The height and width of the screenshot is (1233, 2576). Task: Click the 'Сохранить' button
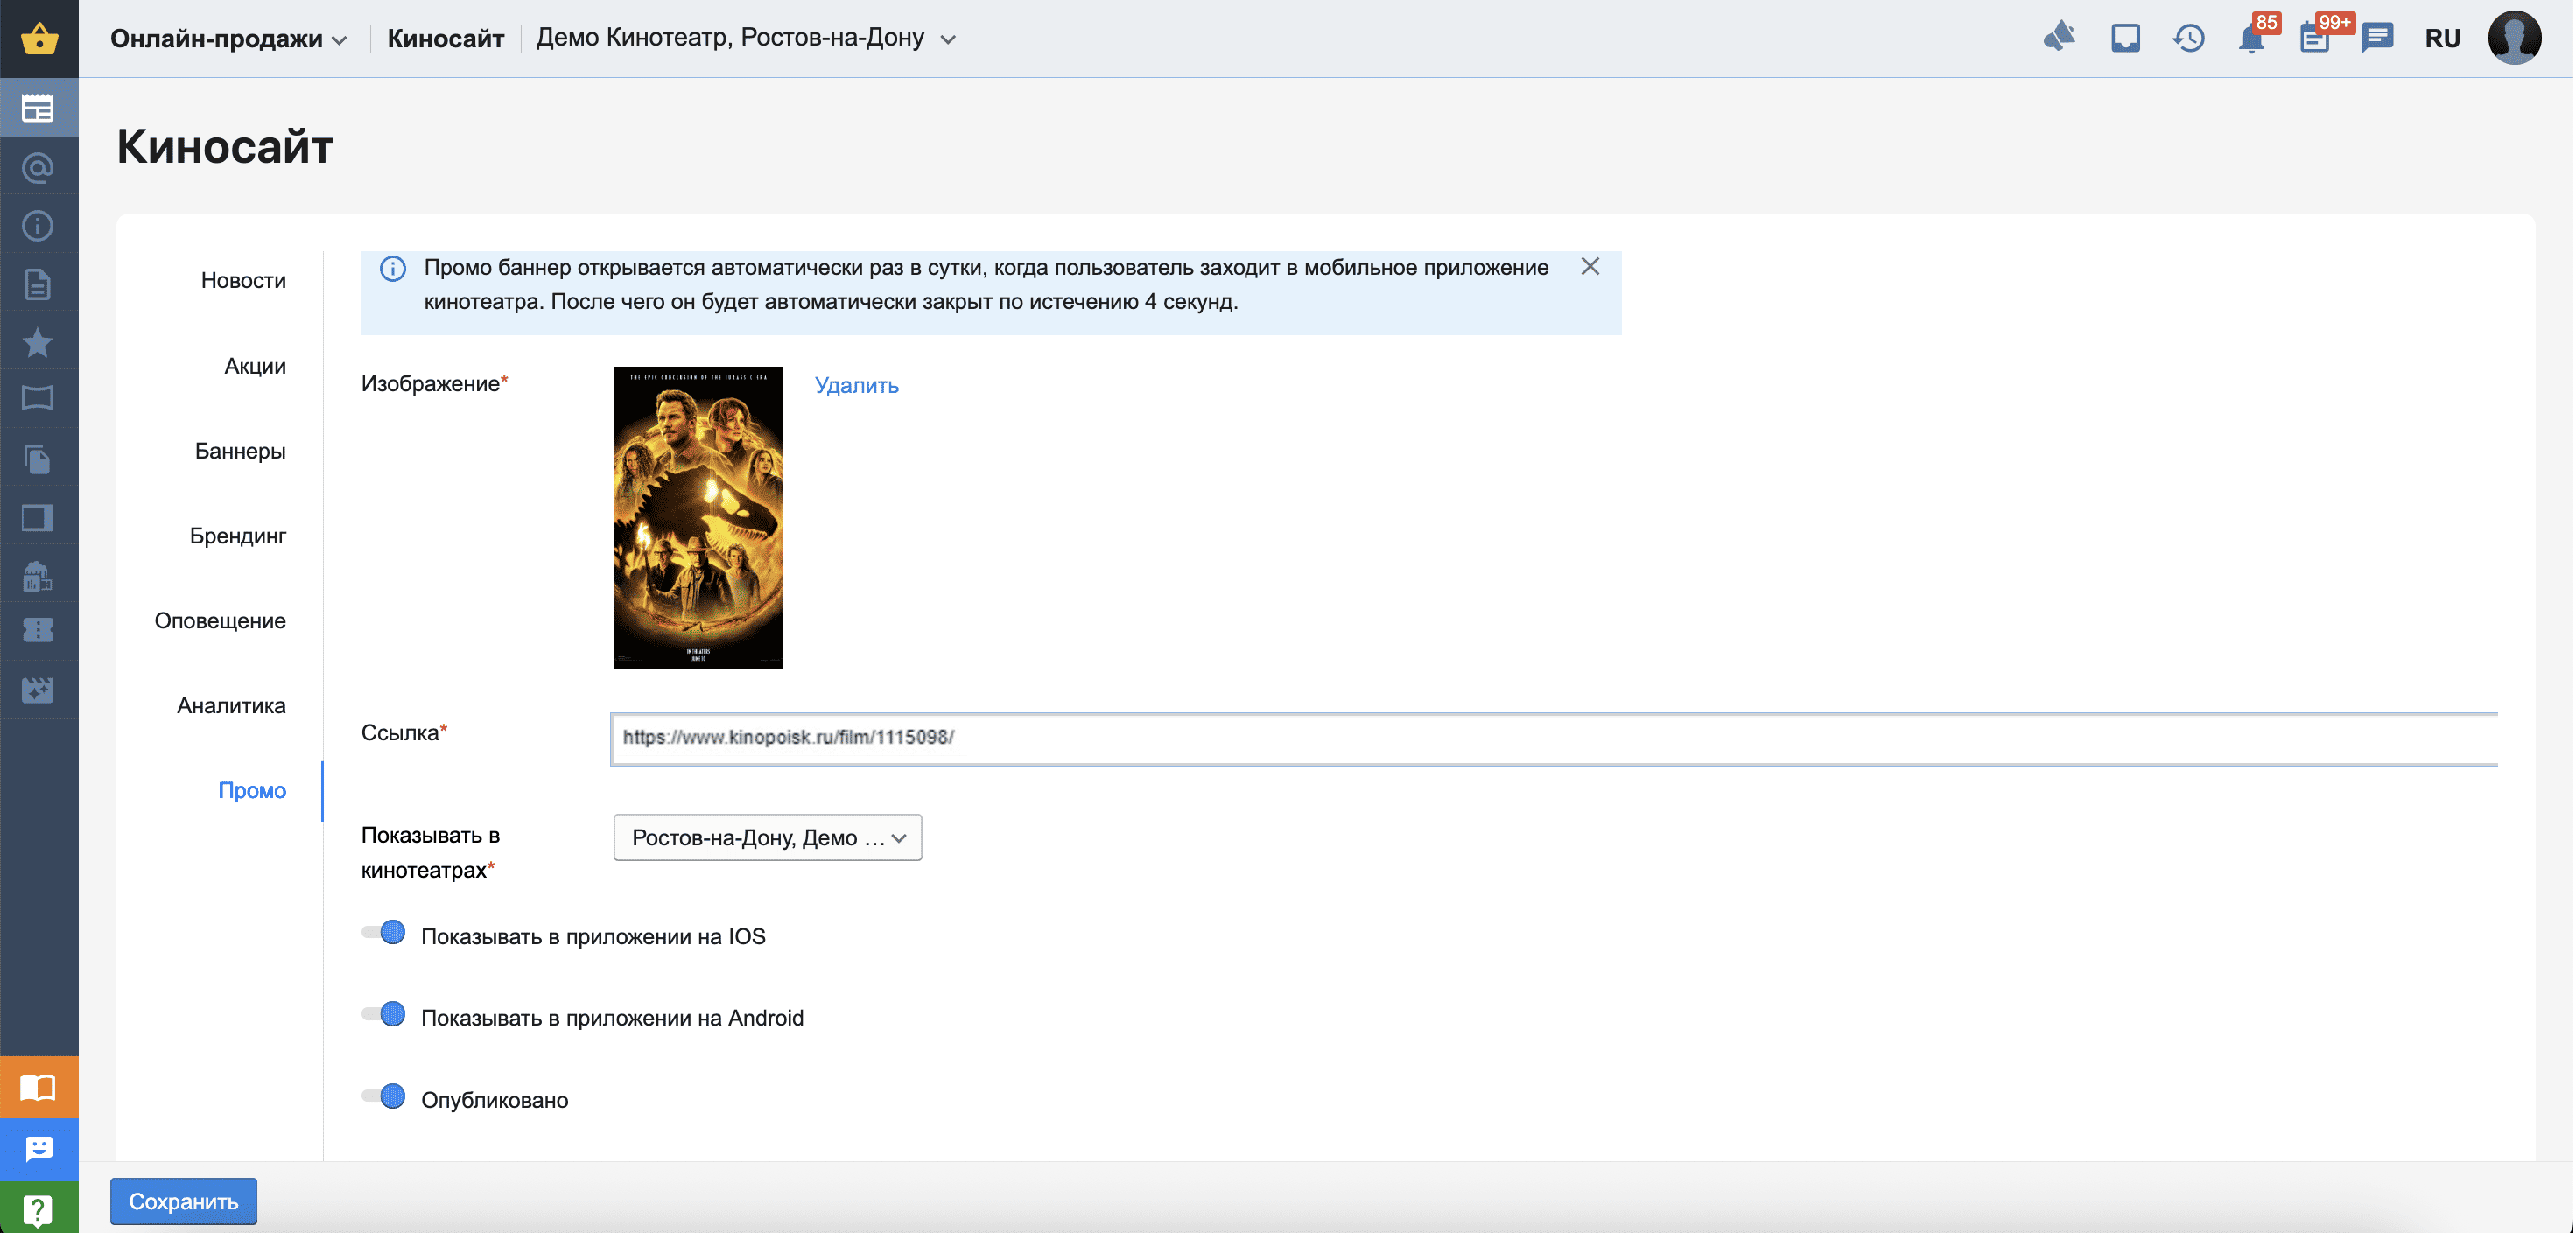(183, 1202)
